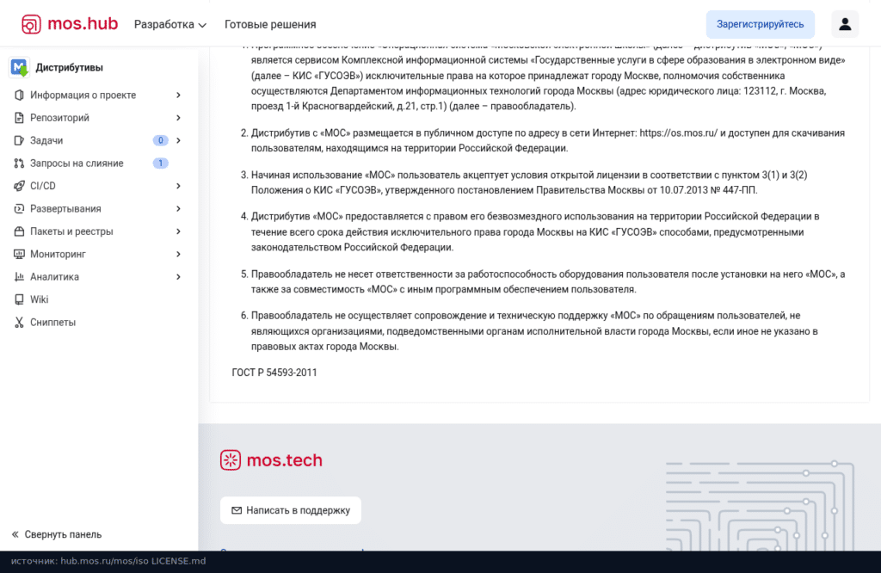Viewport: 881px width, 573px height.
Task: Click the Мониторинг monitor icon
Action: click(x=19, y=254)
